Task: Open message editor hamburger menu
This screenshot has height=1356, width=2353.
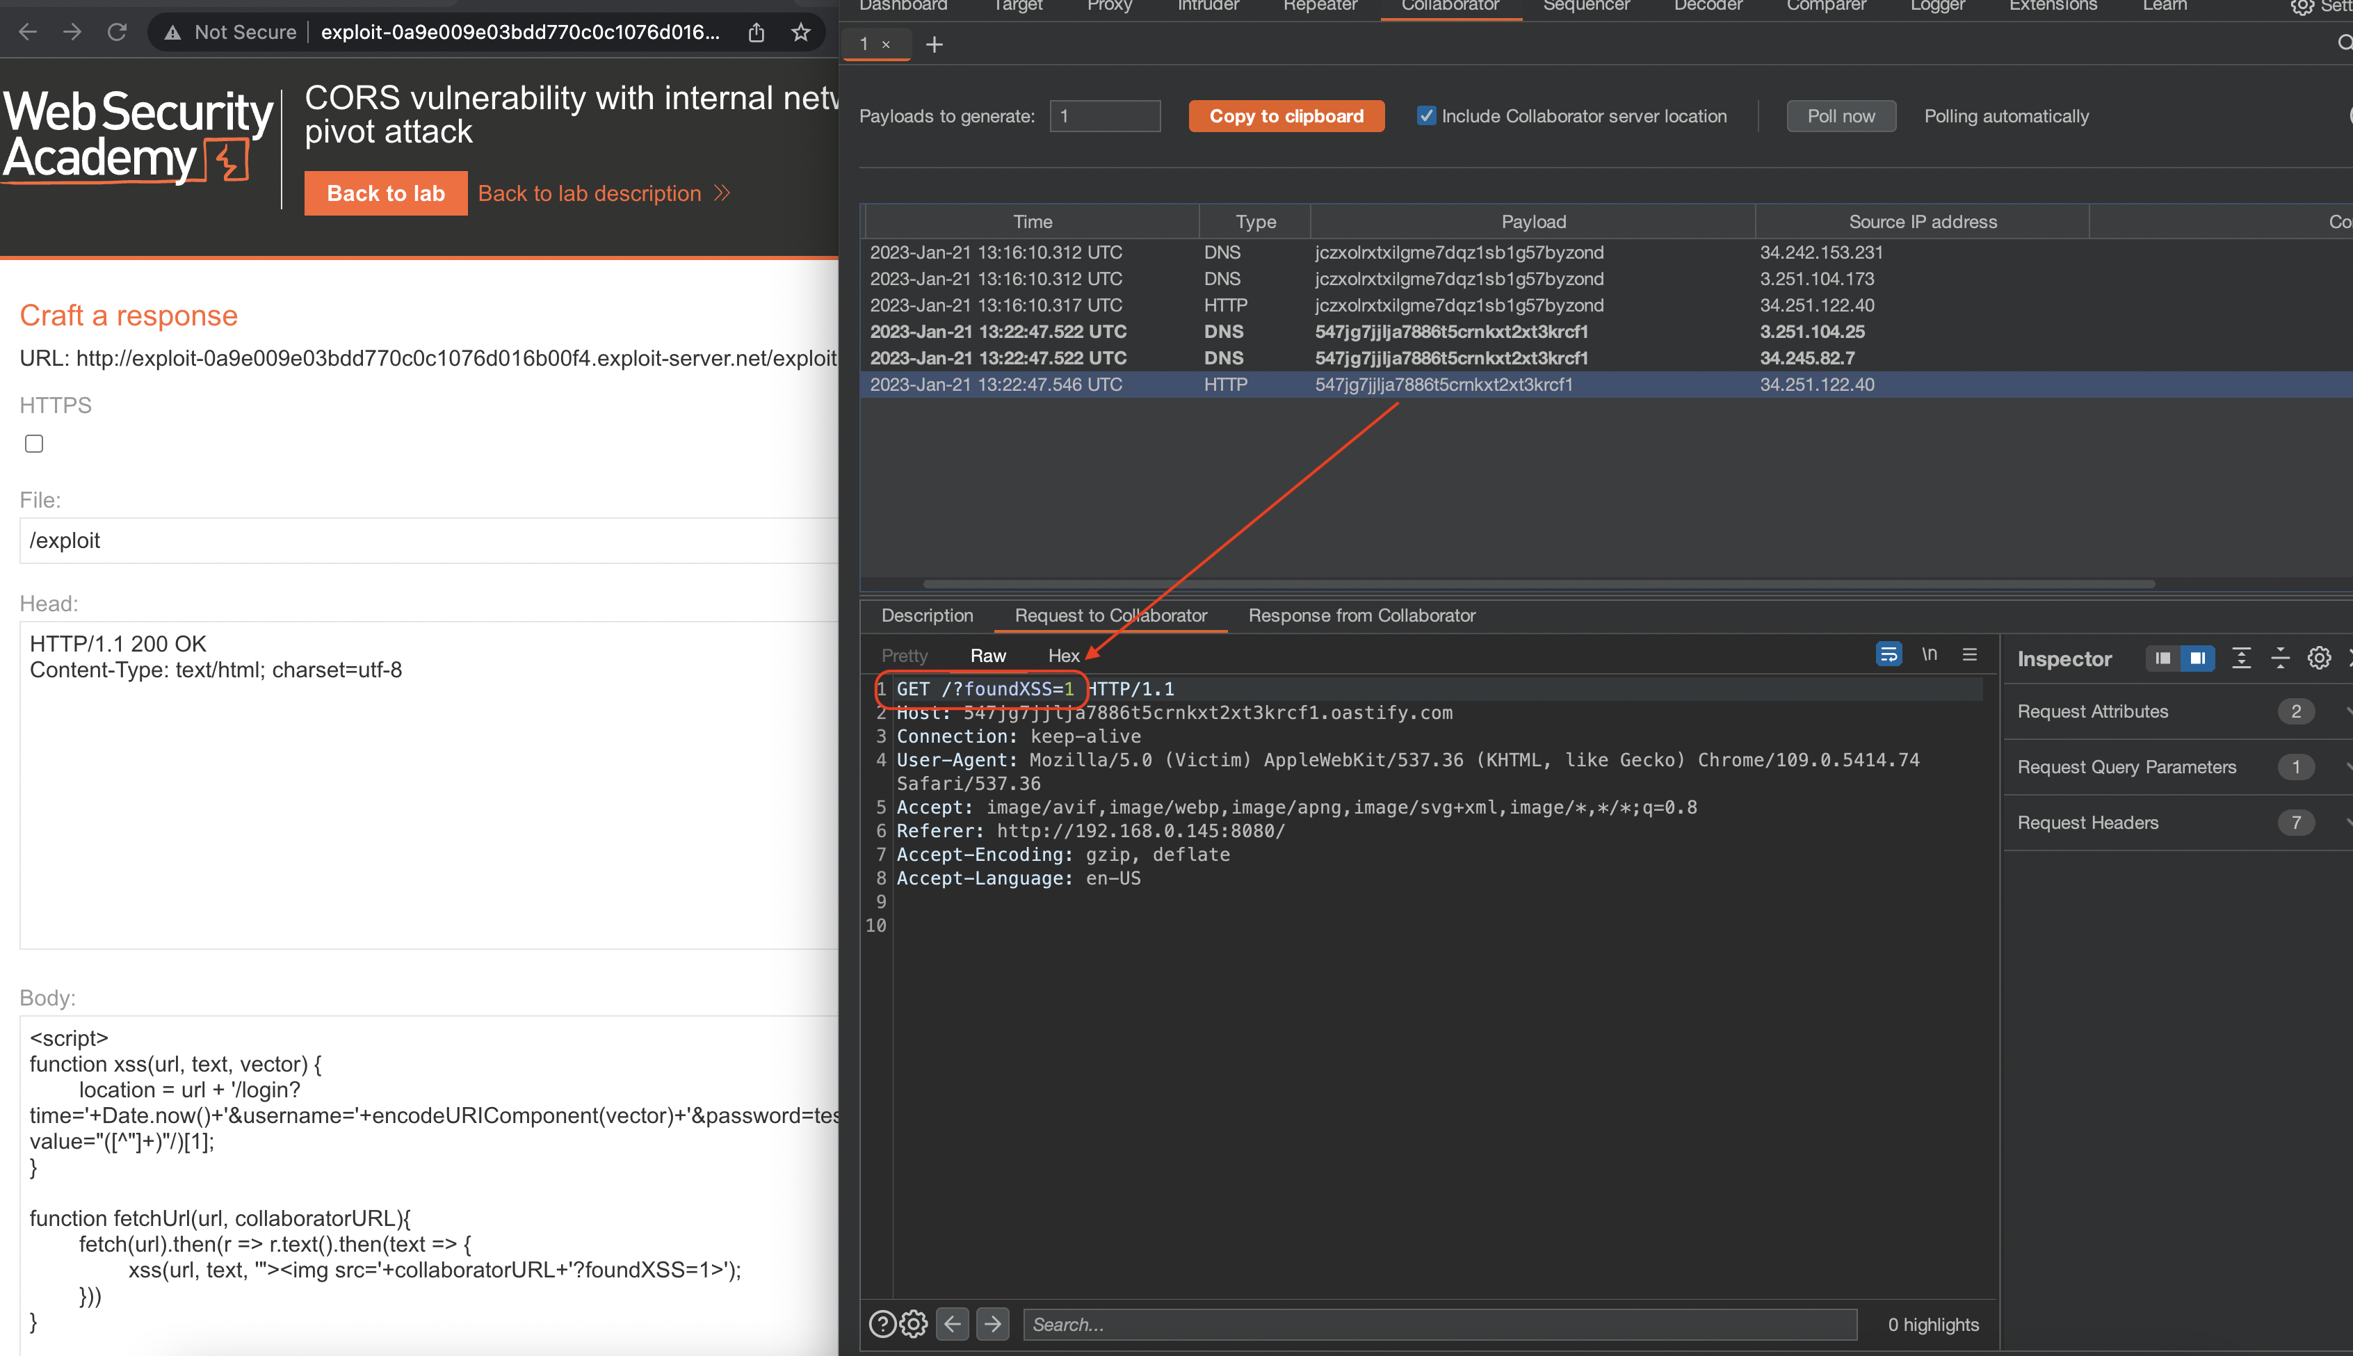Action: point(1969,655)
